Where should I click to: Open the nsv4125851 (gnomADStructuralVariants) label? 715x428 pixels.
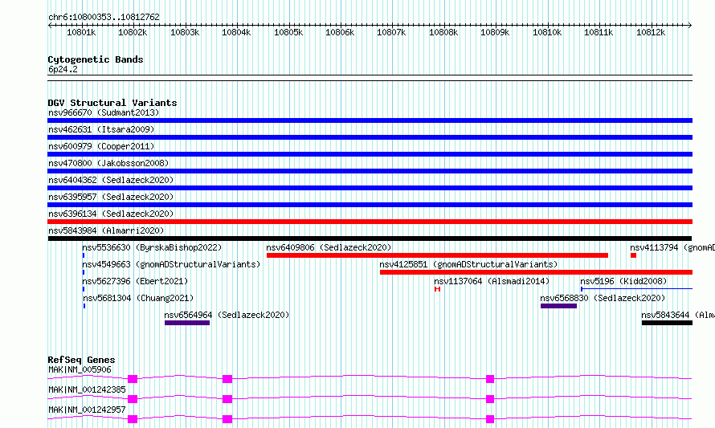[x=468, y=264]
